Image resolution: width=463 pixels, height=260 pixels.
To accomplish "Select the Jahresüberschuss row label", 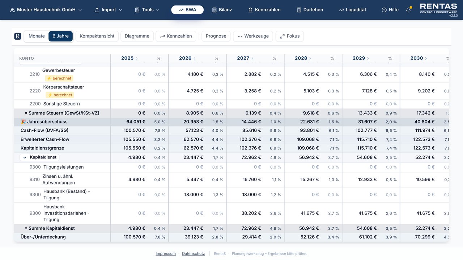I will (x=44, y=122).
